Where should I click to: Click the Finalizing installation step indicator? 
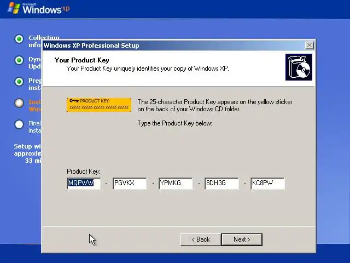19,124
